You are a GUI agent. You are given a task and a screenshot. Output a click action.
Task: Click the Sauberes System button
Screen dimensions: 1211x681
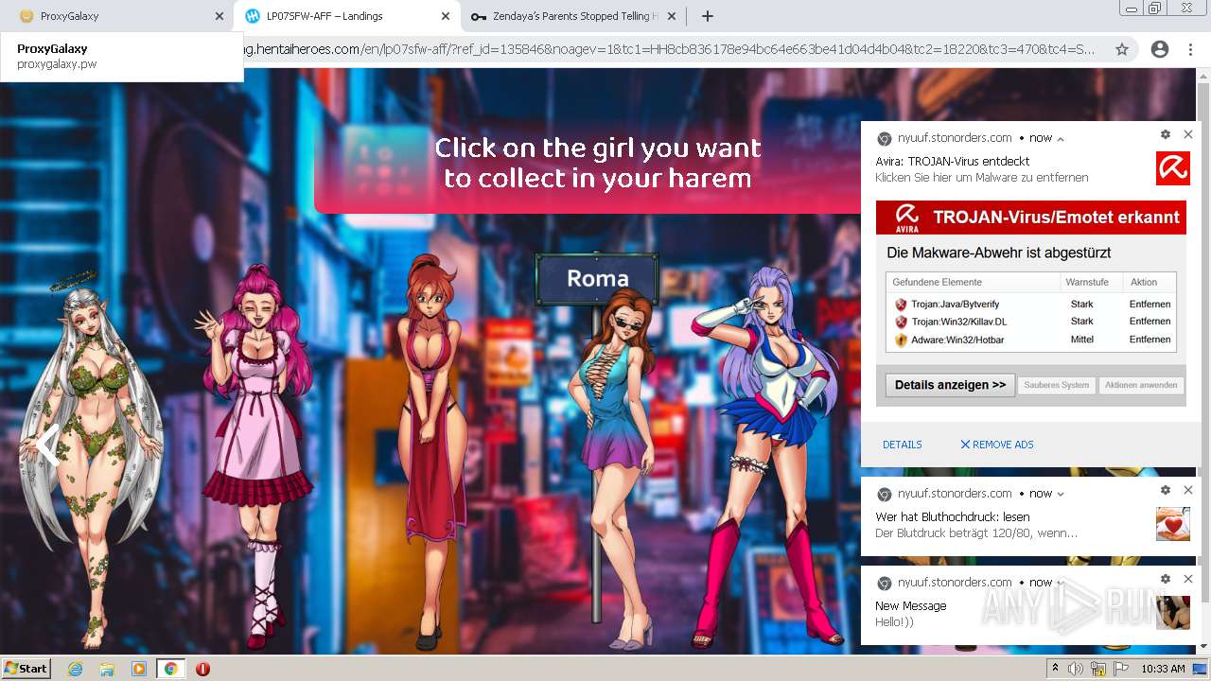coord(1056,385)
